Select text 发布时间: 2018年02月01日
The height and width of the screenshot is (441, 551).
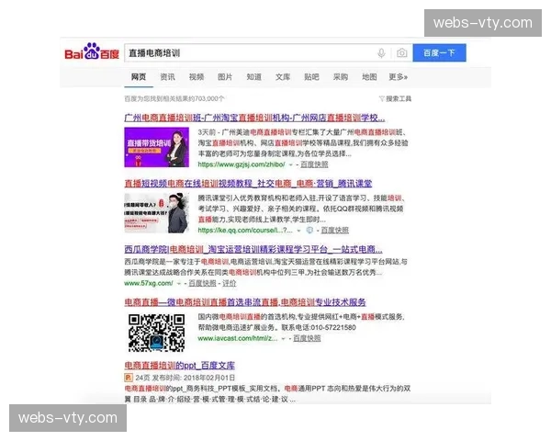tap(194, 378)
